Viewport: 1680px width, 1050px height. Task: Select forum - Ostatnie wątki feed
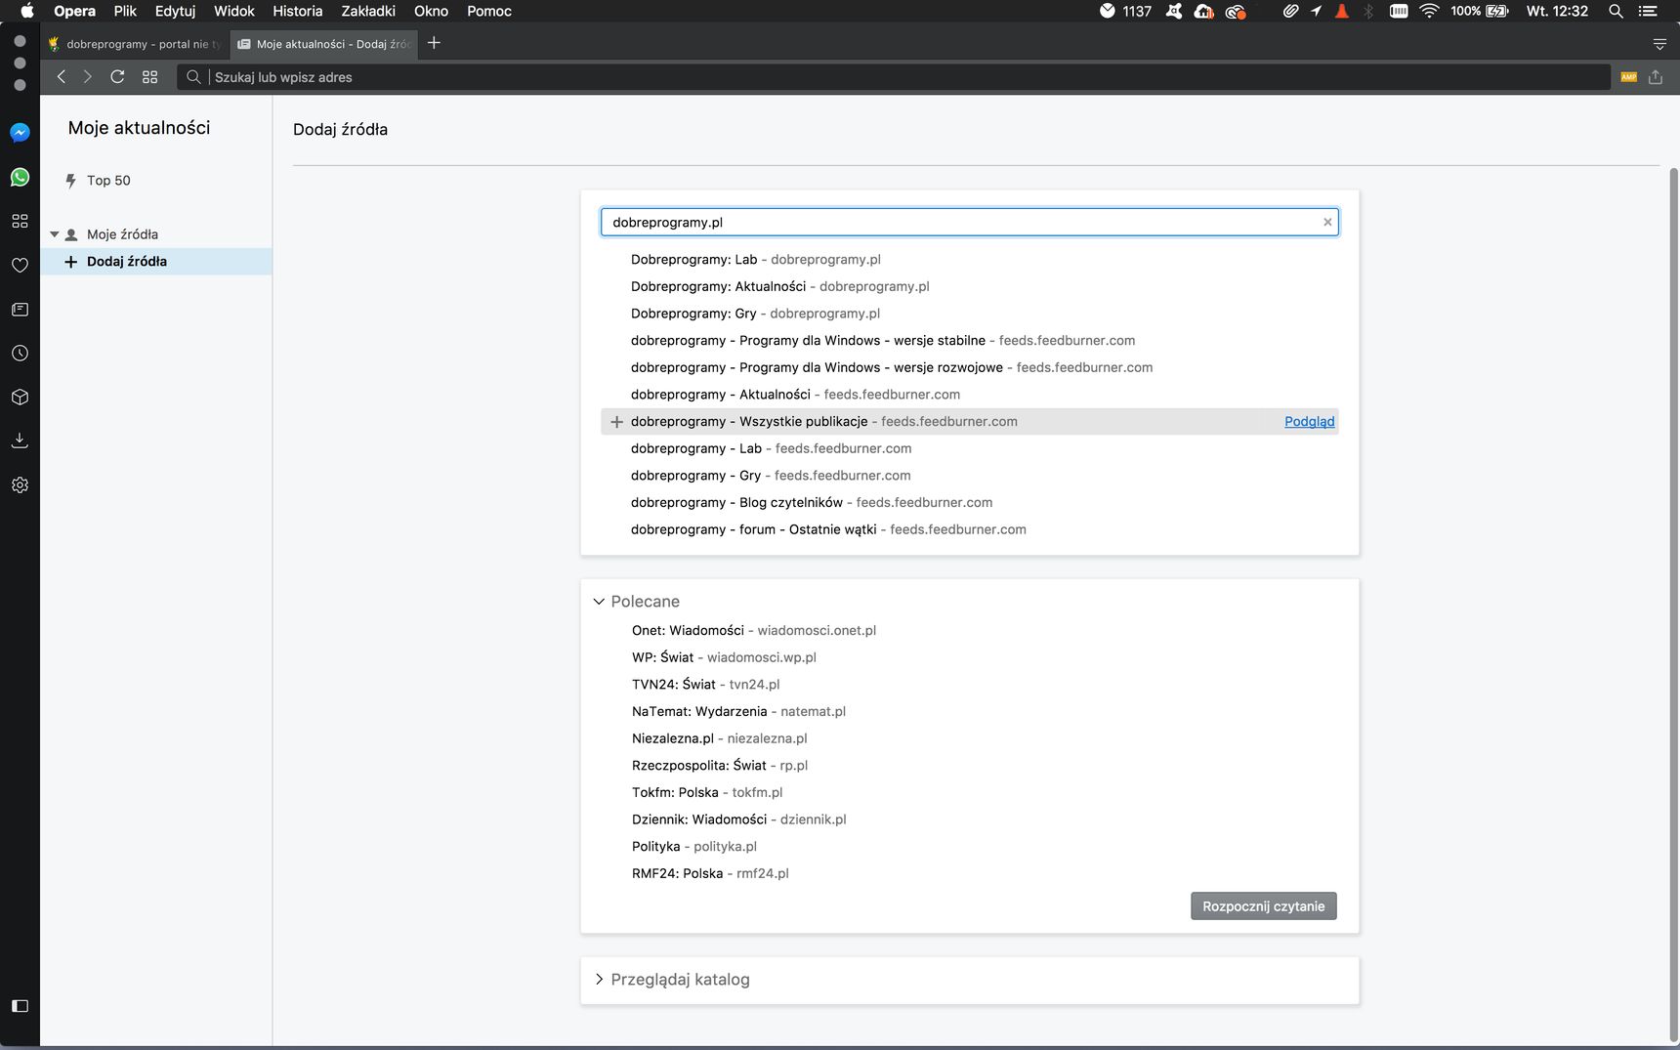(828, 530)
